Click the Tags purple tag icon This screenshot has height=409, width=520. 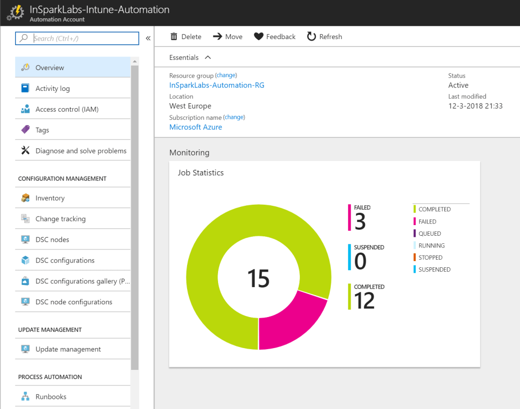point(25,130)
